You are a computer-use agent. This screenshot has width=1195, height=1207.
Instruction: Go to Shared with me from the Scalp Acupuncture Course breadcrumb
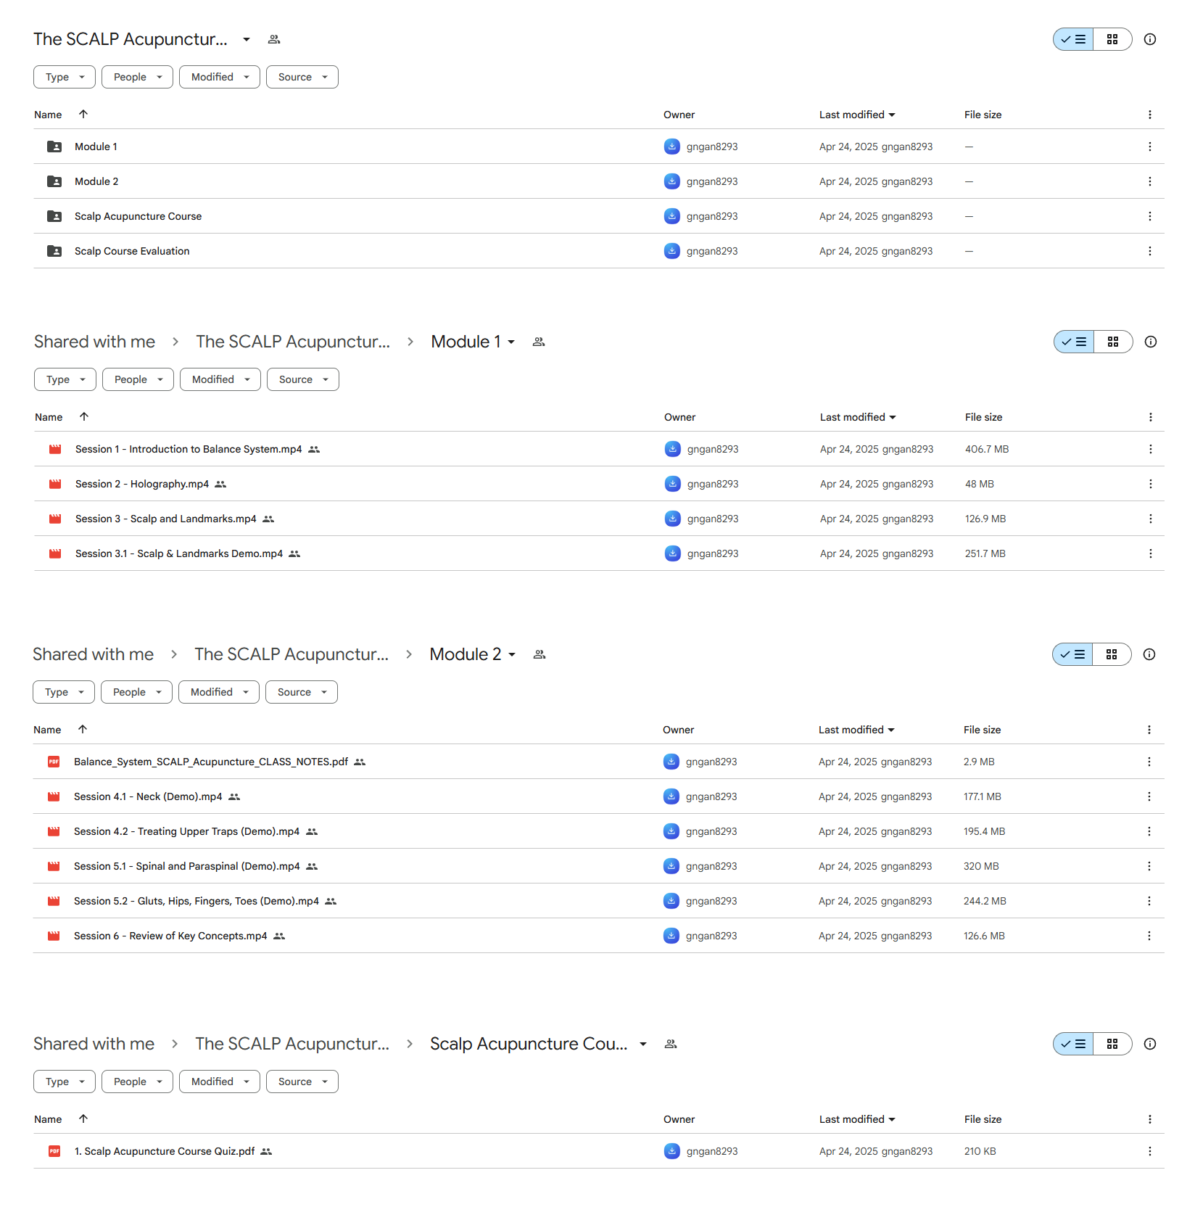(x=94, y=1044)
